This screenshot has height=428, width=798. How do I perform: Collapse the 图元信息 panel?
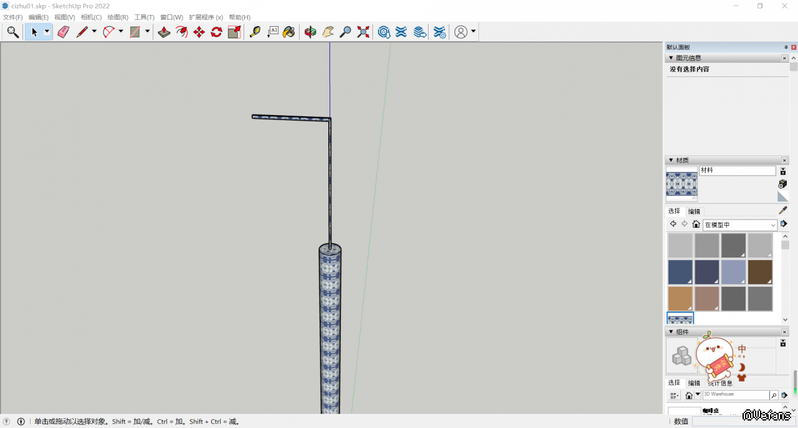pyautogui.click(x=670, y=58)
